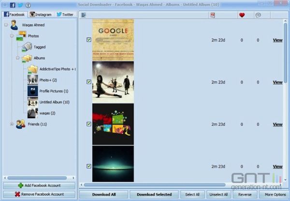
Task: Click the green plus icon
Action: coord(21,186)
